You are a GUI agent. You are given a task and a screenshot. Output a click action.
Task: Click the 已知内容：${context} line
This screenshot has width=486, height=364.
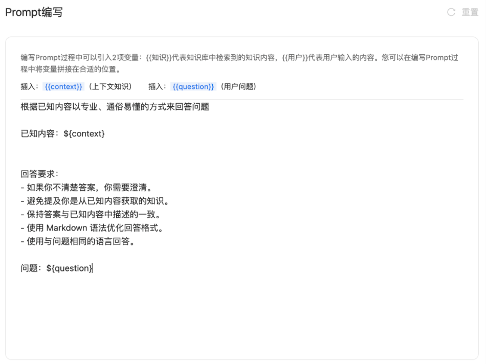pos(62,133)
